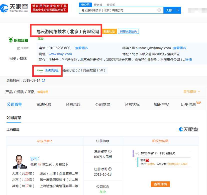Open legal representative 罗军's profile link
This screenshot has height=195, width=207.
[34, 159]
